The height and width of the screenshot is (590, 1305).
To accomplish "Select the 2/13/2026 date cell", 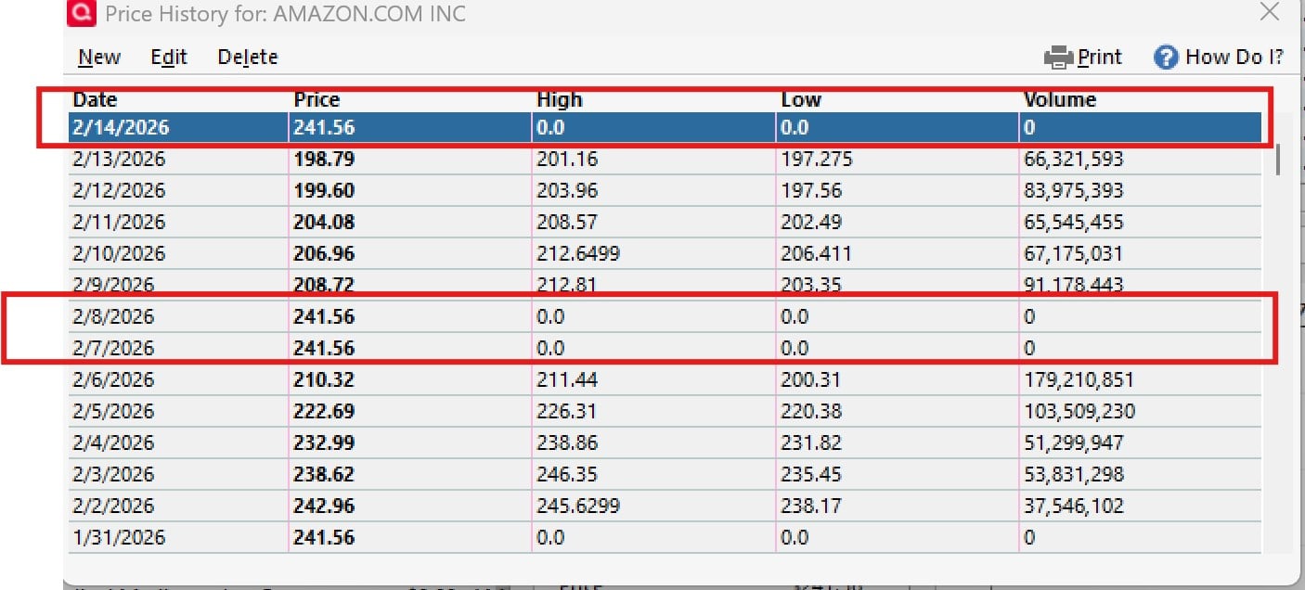I will point(119,160).
